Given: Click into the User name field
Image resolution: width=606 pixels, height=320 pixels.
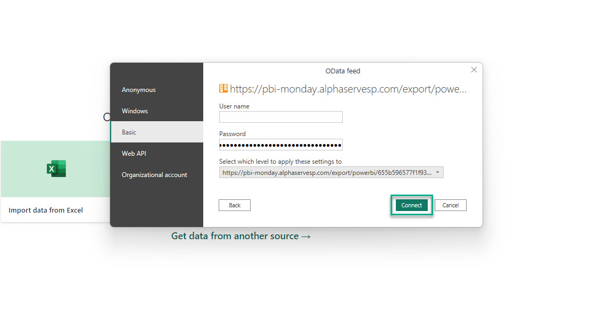Looking at the screenshot, I should coord(280,117).
